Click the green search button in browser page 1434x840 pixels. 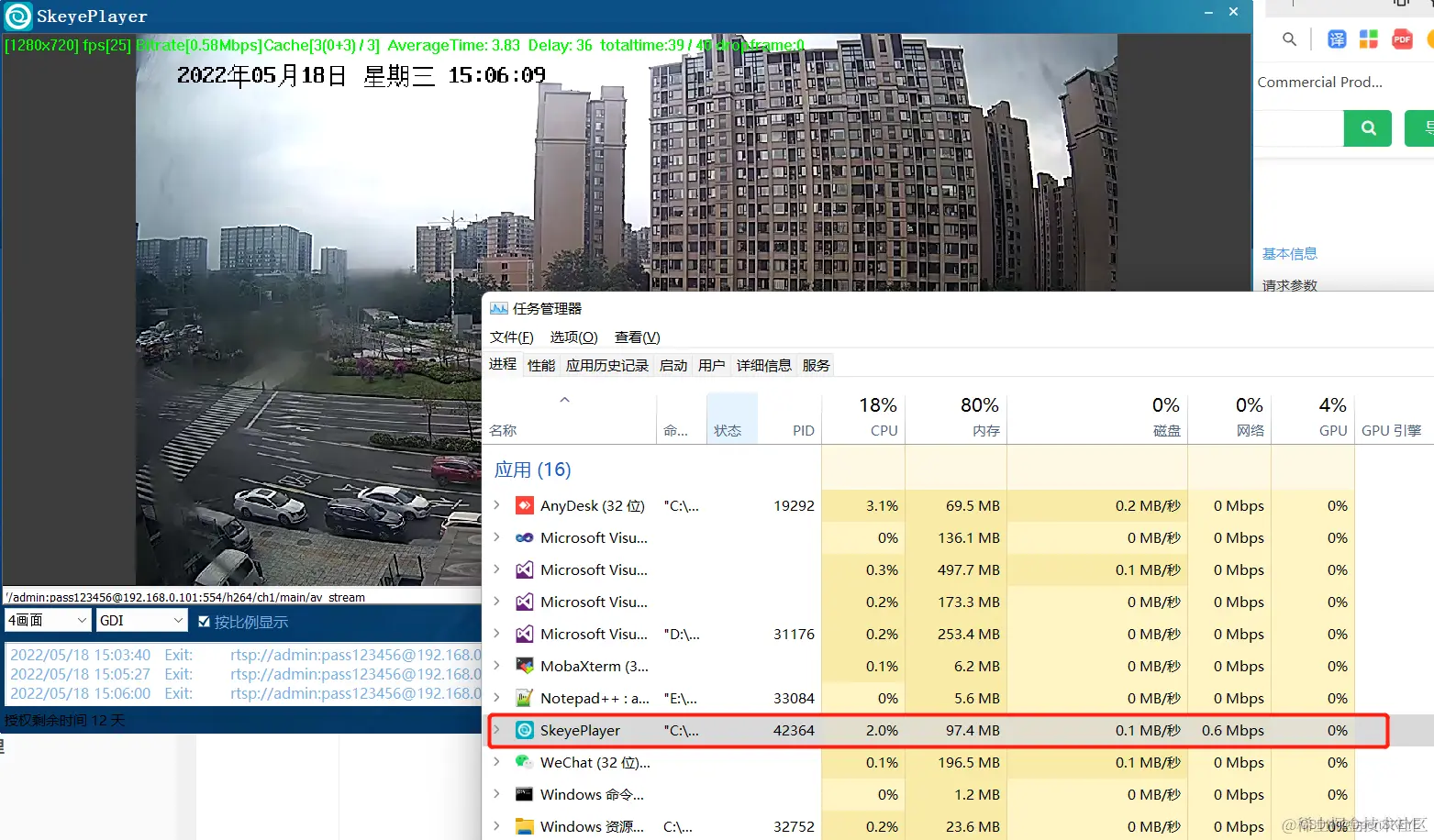click(1368, 128)
